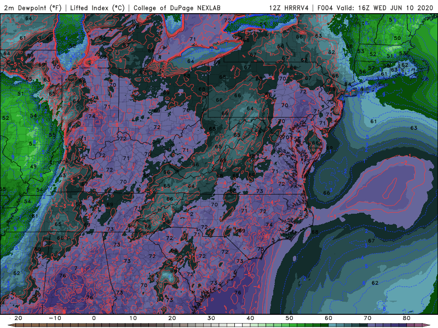Select the "16Z WED JUN 10 2020" valid time
Screen dimensions: 438x328
tap(395, 8)
